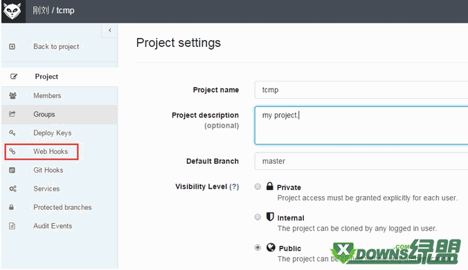
Task: Select the Public visibility radio button
Action: (x=258, y=248)
